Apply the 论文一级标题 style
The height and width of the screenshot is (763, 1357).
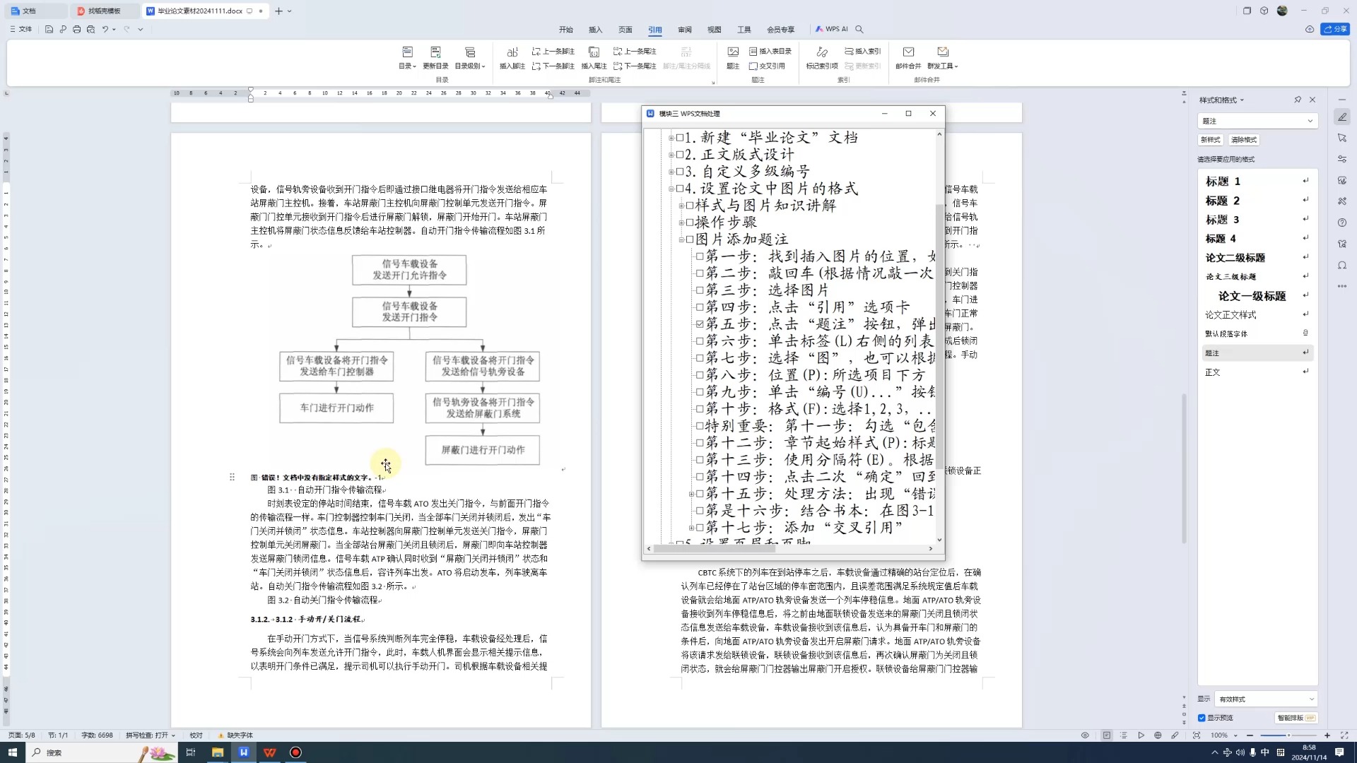click(1252, 296)
